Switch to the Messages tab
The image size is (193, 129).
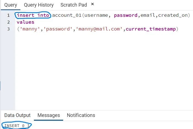(x=49, y=115)
